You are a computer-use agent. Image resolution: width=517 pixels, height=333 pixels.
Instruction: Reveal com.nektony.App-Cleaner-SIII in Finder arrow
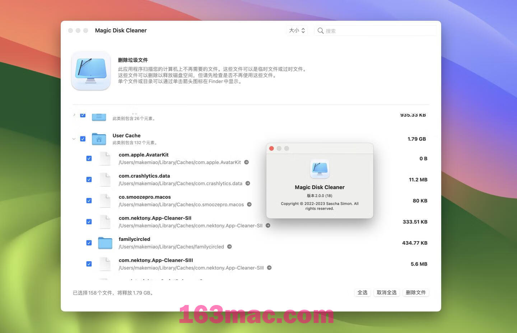tap(269, 268)
